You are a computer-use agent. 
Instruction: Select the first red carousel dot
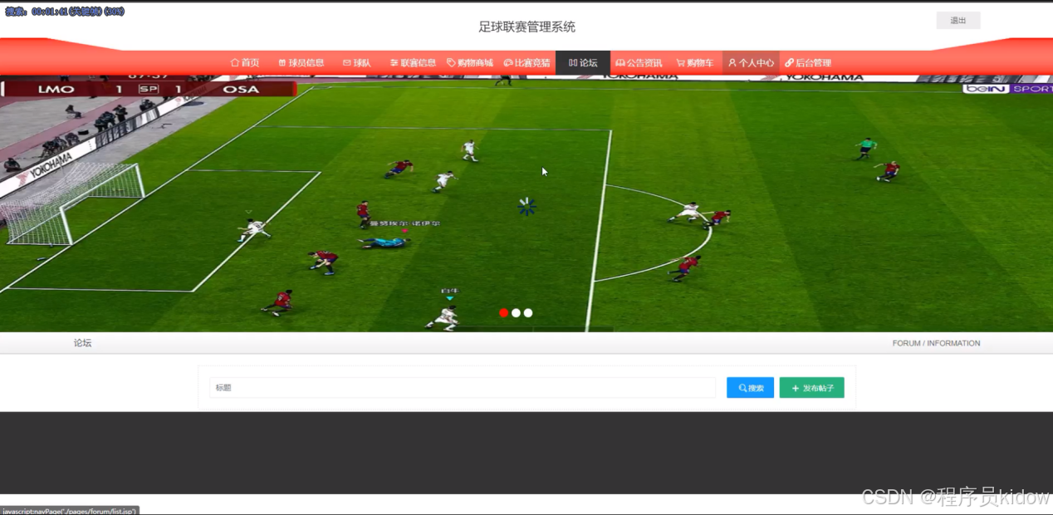(504, 313)
